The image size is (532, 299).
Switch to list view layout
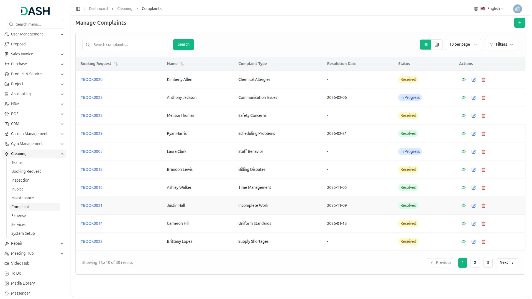[x=426, y=45]
